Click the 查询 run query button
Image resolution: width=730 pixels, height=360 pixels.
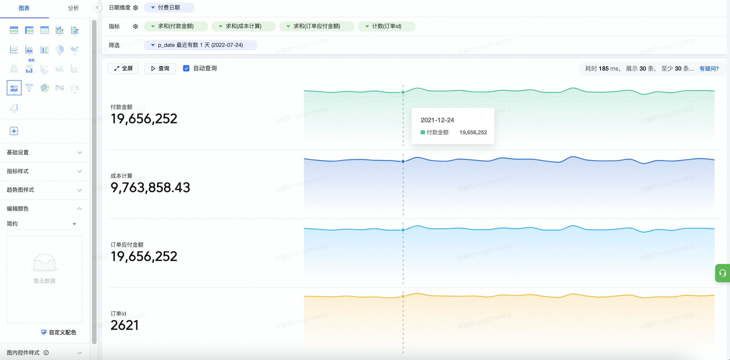pos(160,68)
